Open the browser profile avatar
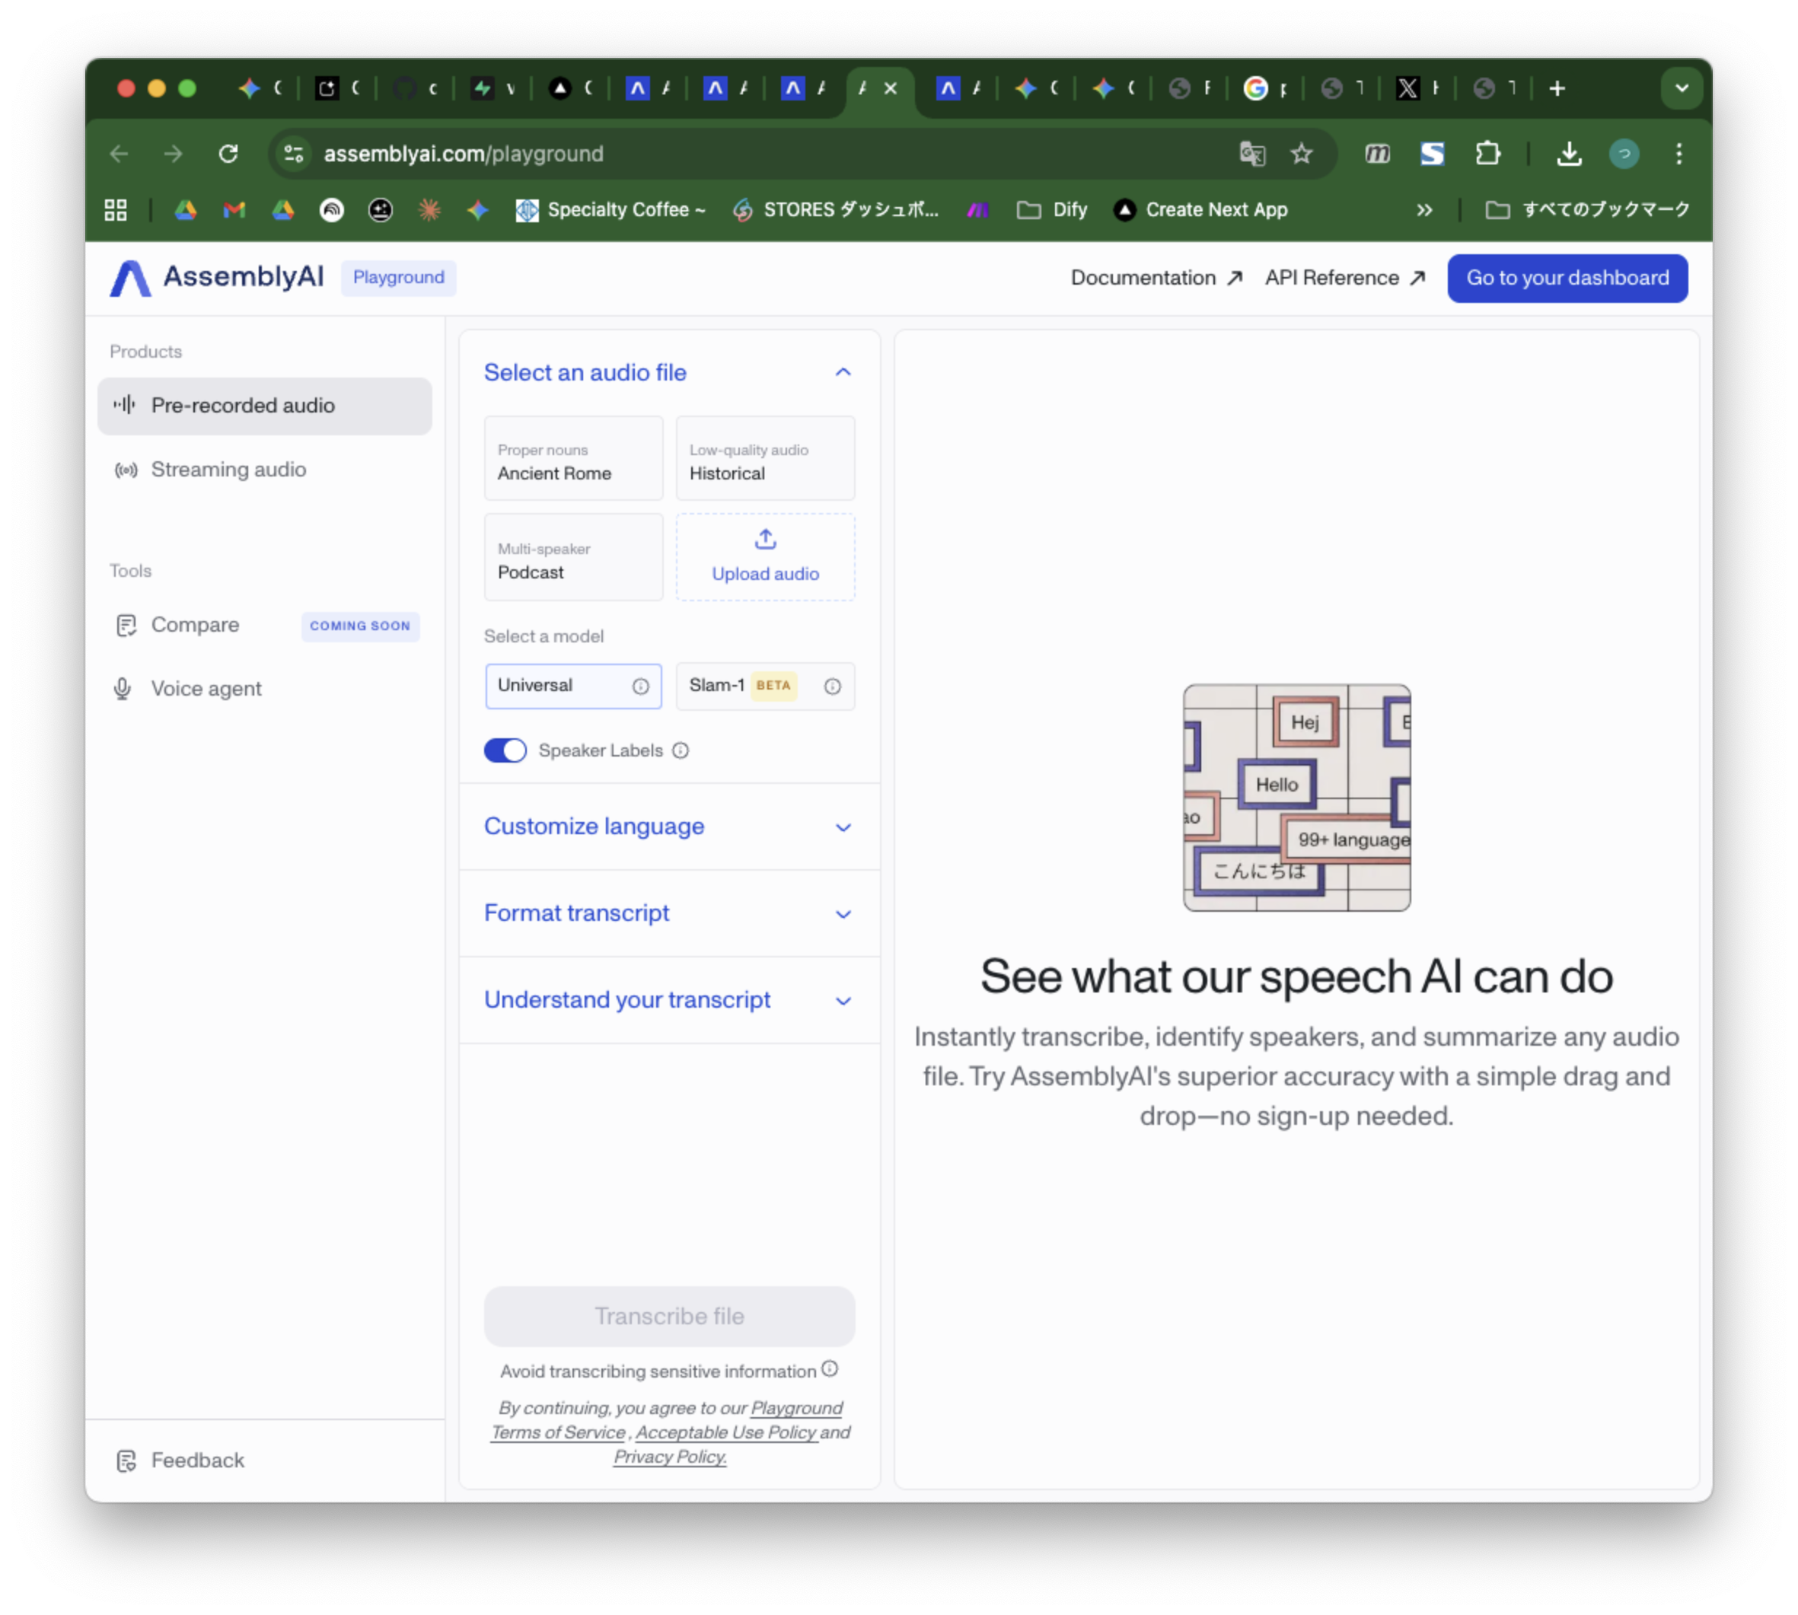Screen dimensions: 1798x1615 [1623, 154]
